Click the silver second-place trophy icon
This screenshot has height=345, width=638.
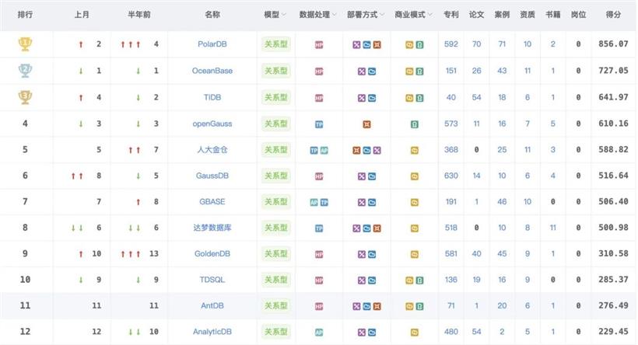25,71
